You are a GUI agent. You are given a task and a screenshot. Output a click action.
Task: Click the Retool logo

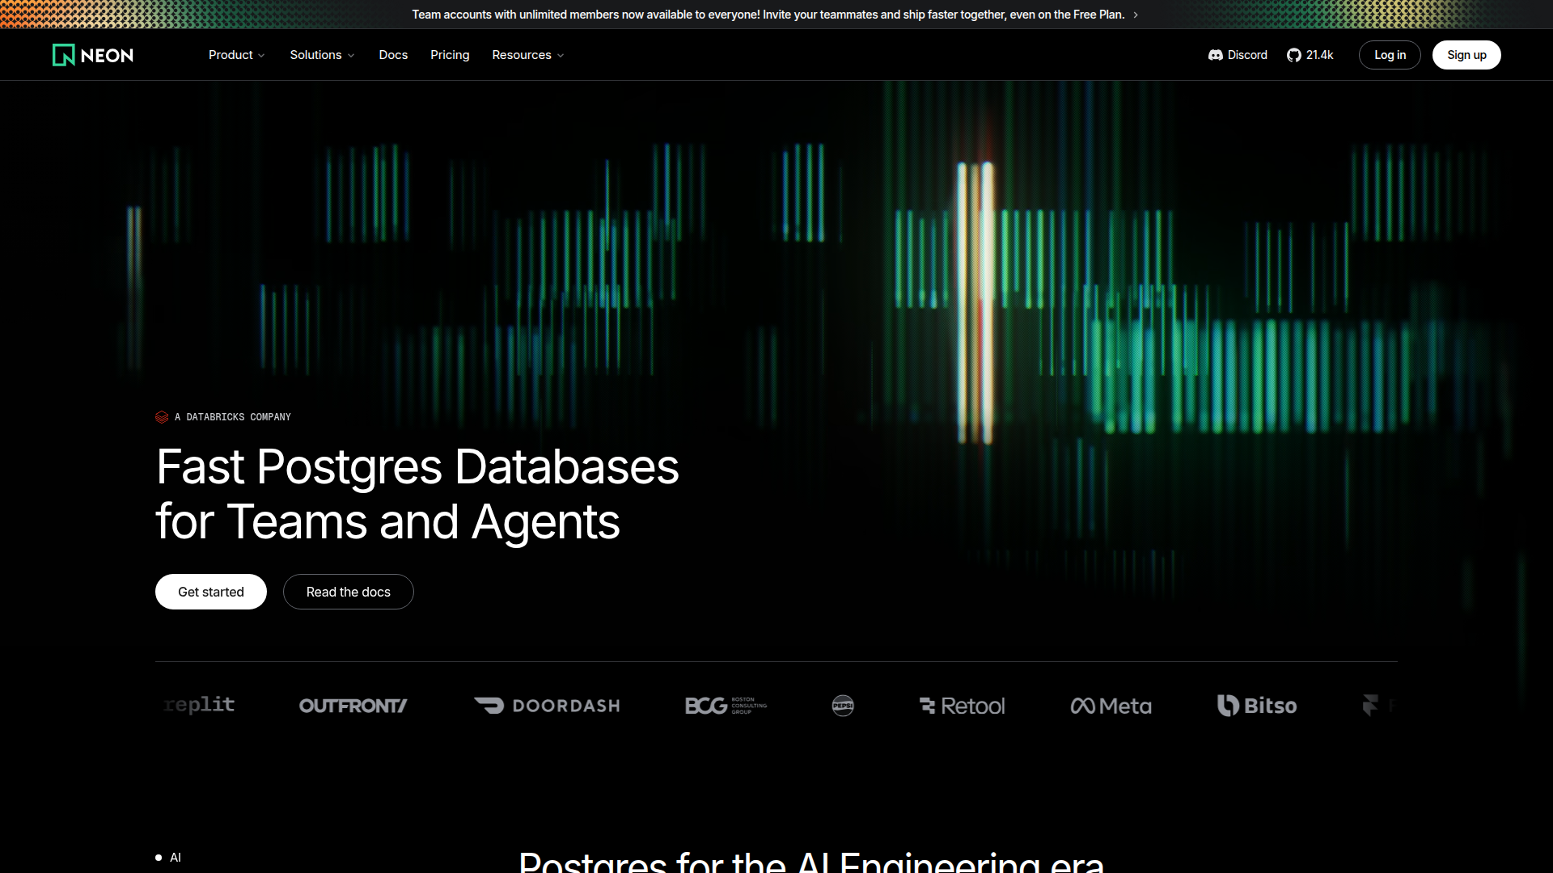click(962, 706)
